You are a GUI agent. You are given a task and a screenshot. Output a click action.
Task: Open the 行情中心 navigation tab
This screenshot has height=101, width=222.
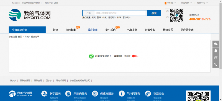[150, 30]
